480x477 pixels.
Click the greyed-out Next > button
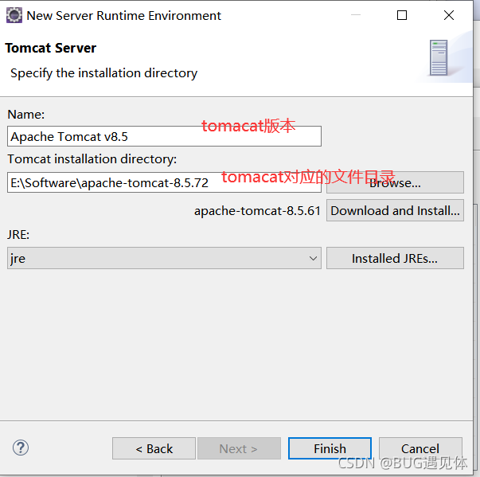point(239,448)
